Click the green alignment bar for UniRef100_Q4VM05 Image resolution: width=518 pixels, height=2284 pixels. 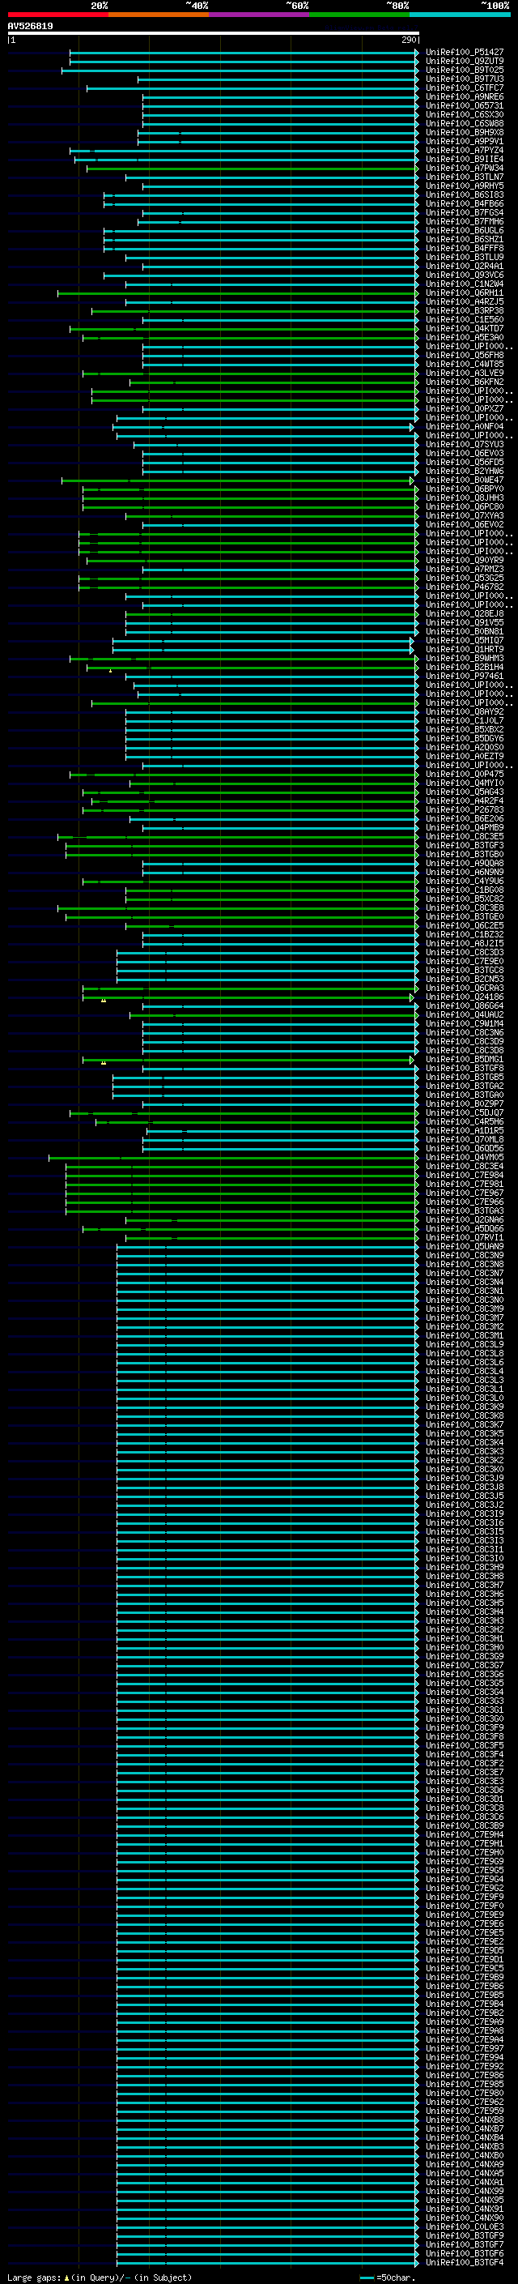(x=234, y=1158)
